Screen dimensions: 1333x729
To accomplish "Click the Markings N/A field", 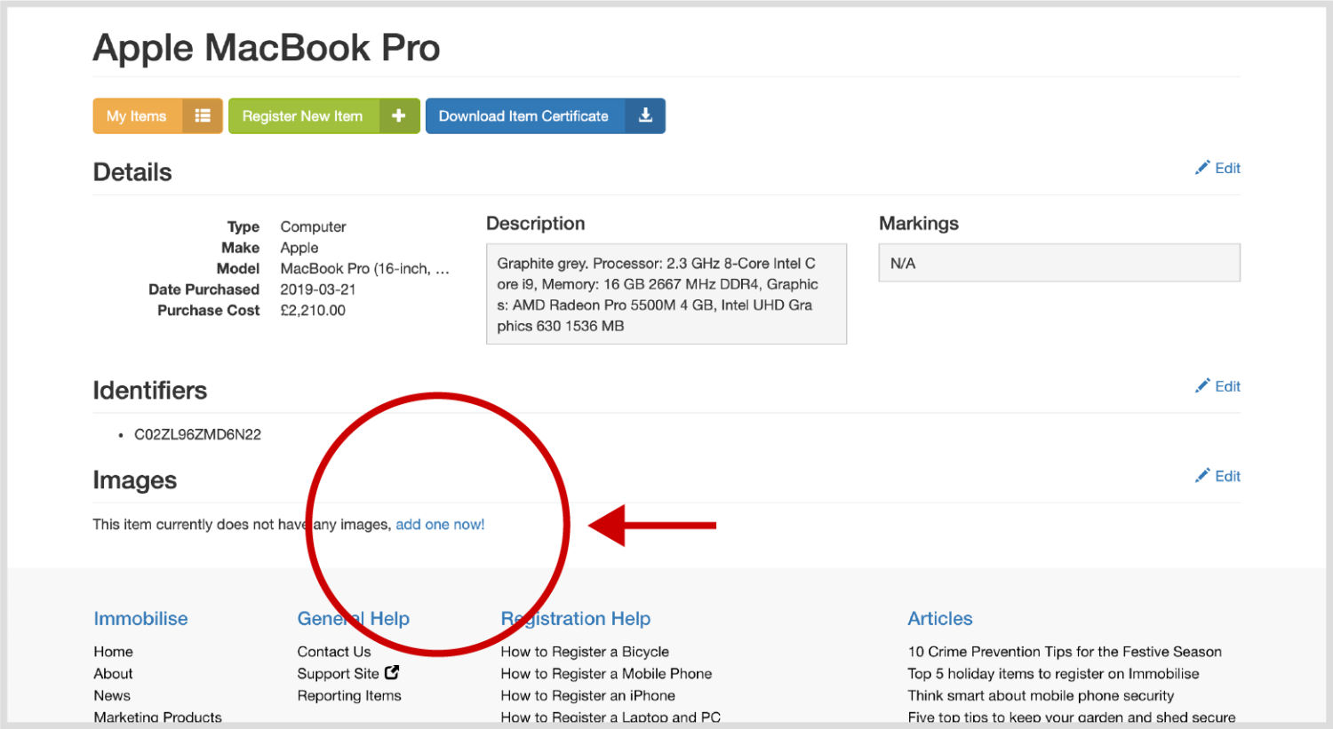I will [1058, 263].
